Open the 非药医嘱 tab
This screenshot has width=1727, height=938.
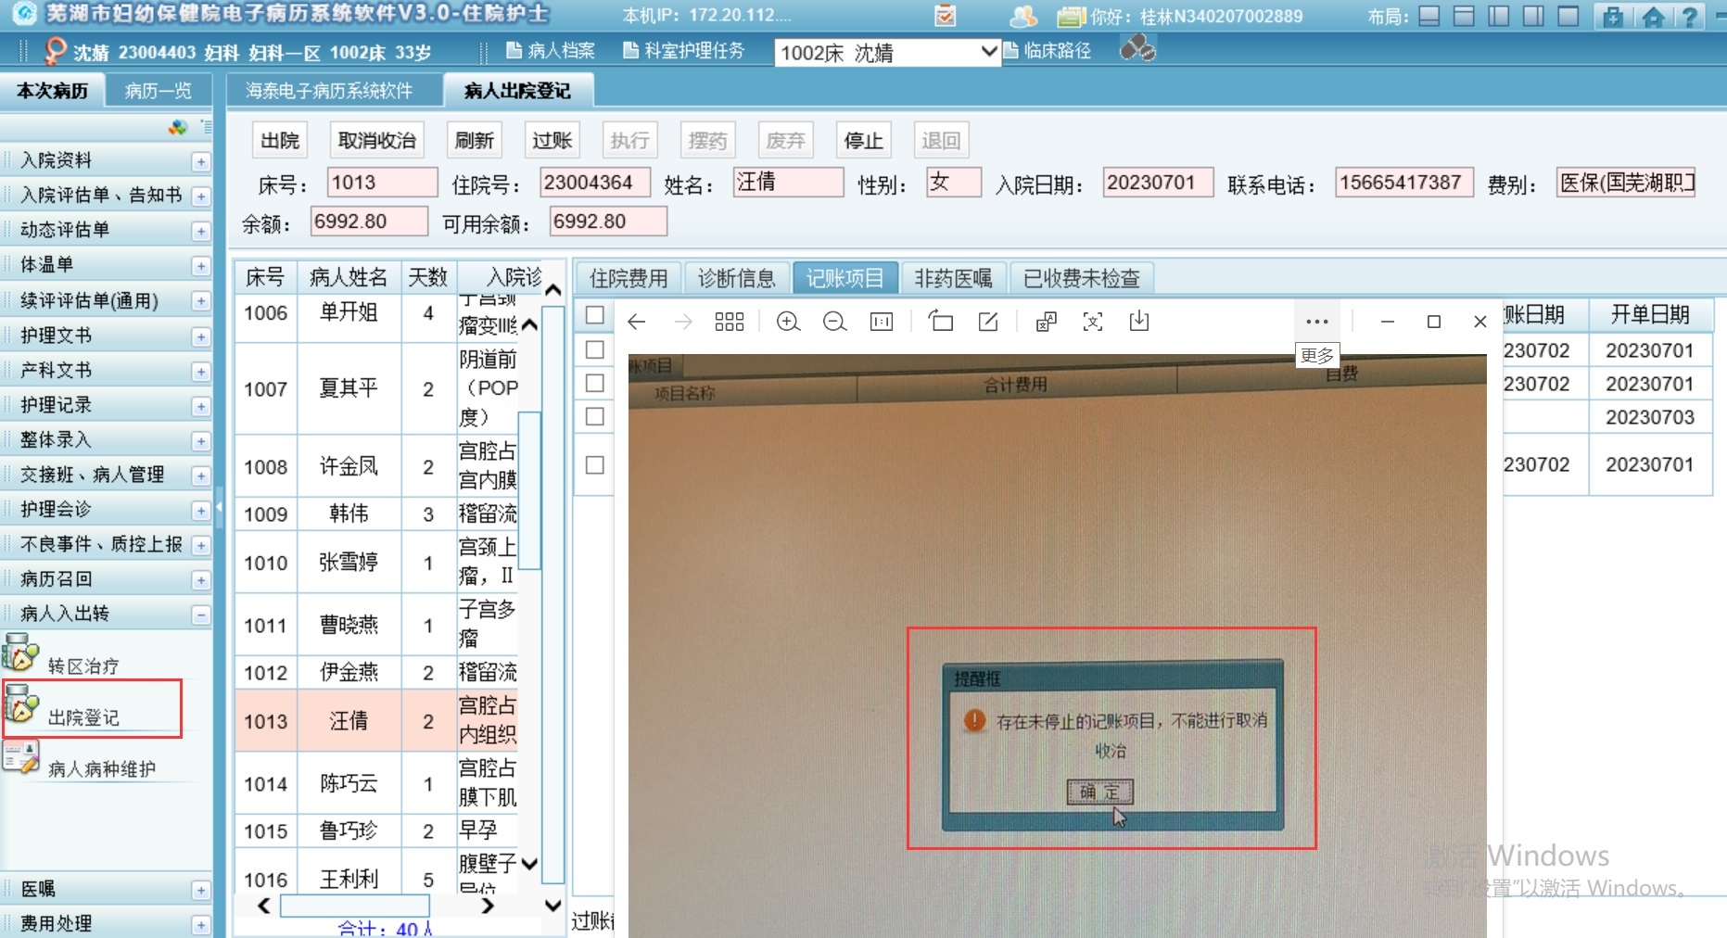(x=953, y=278)
